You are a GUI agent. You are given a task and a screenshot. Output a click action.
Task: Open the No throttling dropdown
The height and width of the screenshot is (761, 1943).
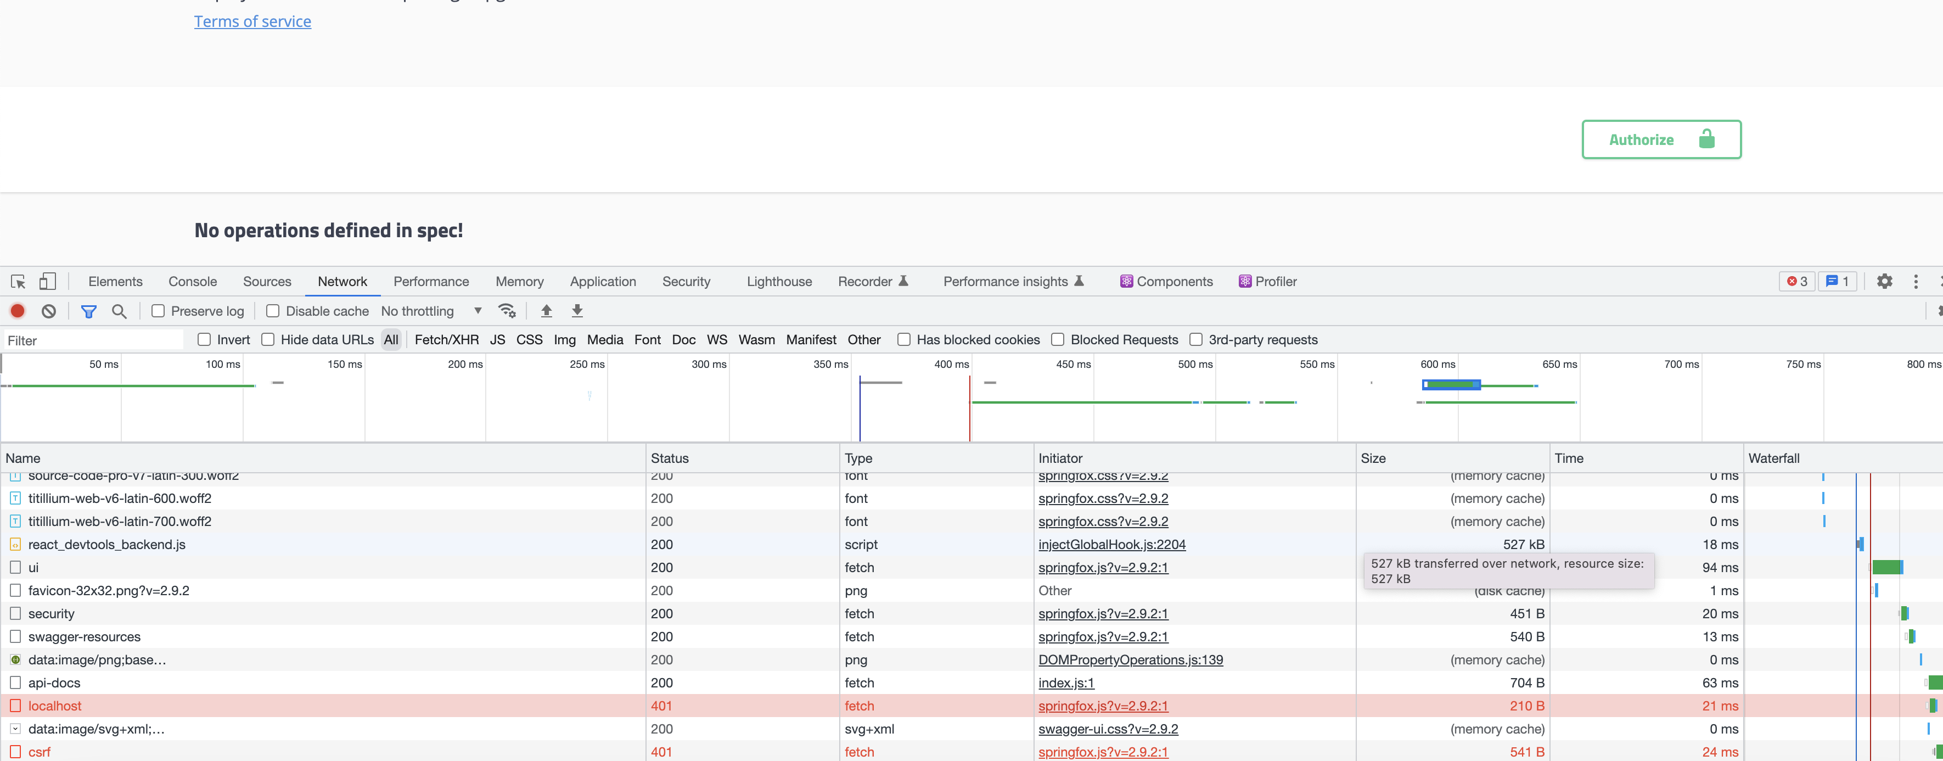pyautogui.click(x=431, y=311)
